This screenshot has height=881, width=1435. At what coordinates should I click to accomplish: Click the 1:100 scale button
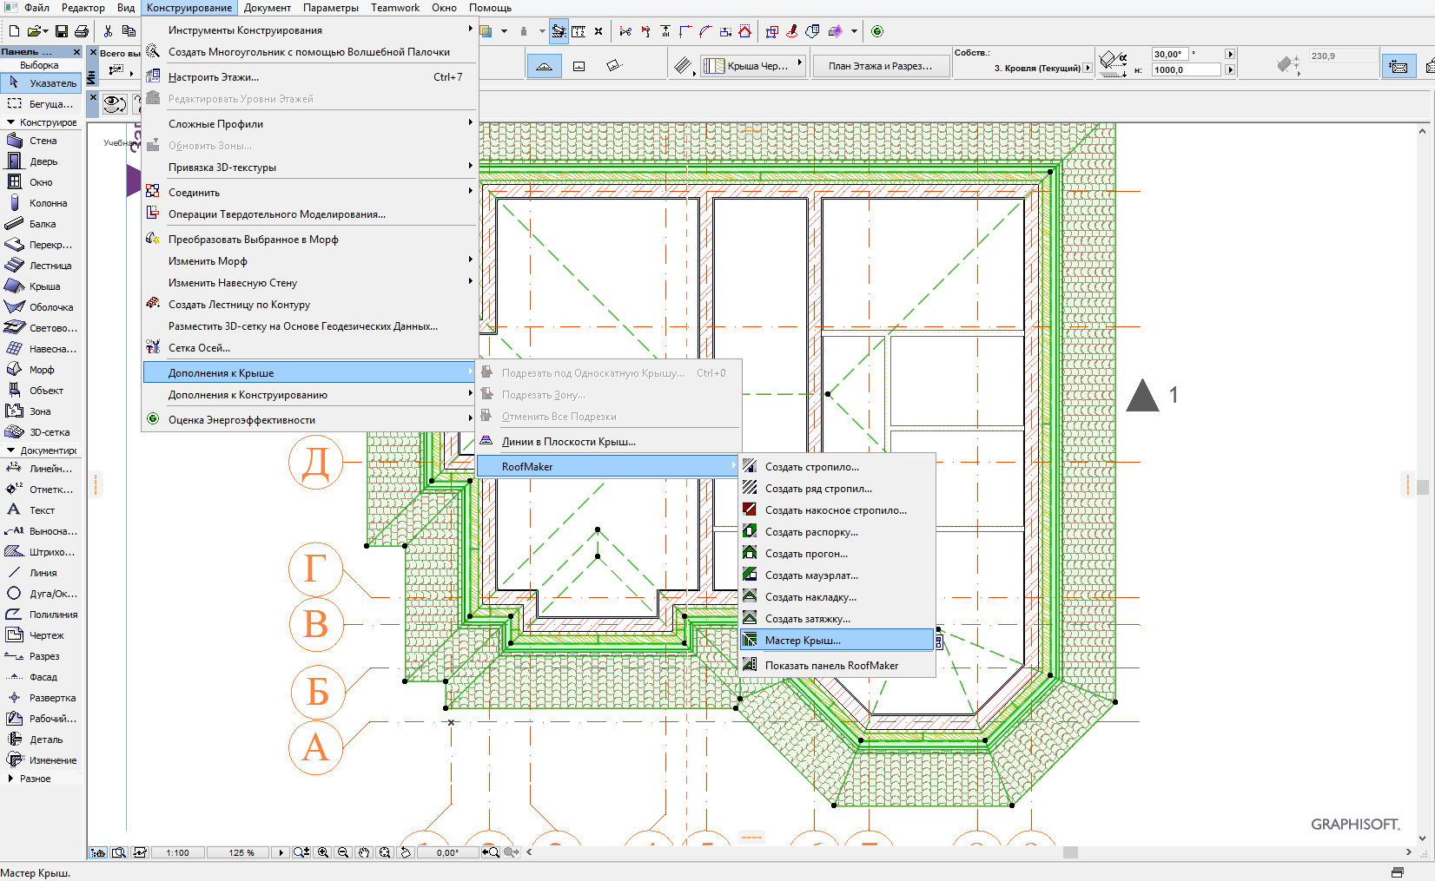pos(178,852)
